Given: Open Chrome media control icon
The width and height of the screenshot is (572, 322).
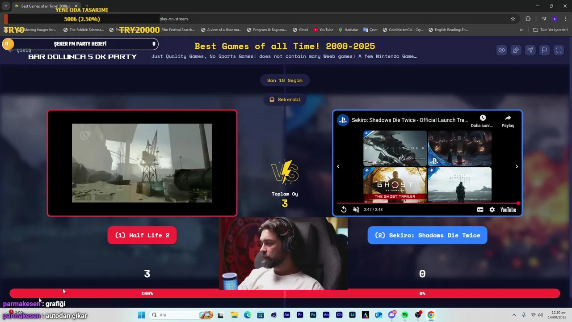Looking at the screenshot, I should 544,19.
